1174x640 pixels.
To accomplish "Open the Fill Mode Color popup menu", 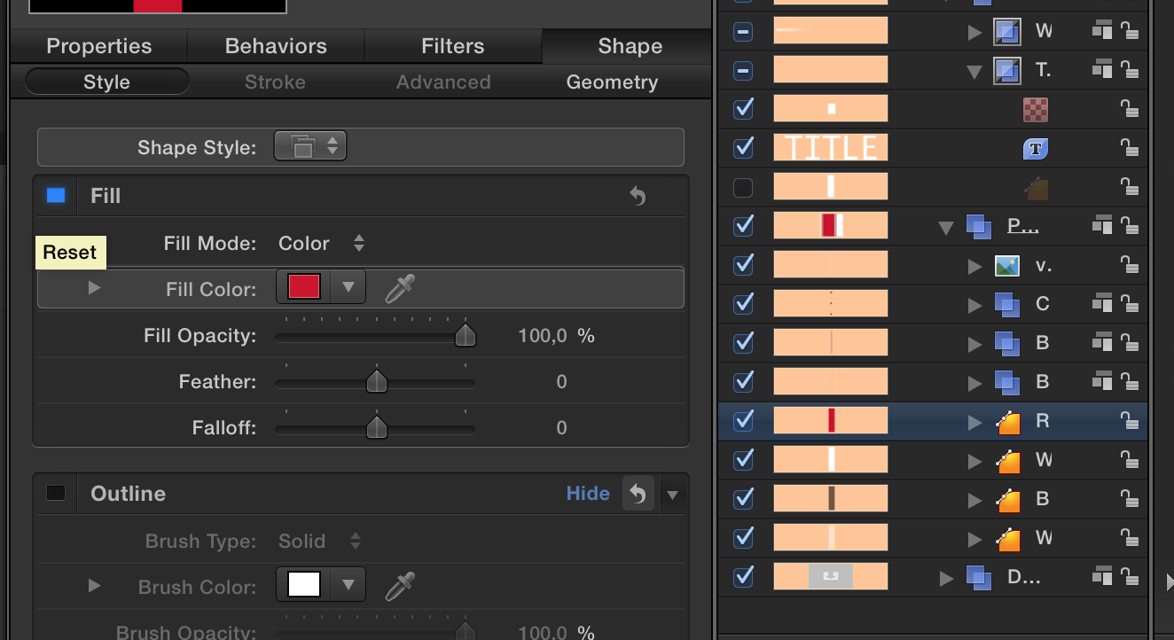I will tap(321, 243).
